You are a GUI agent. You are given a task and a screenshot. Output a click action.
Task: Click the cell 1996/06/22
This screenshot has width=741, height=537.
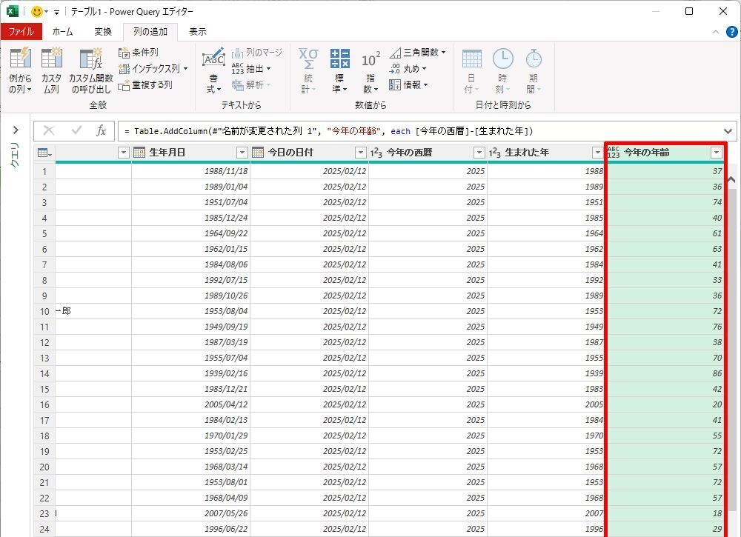click(191, 529)
